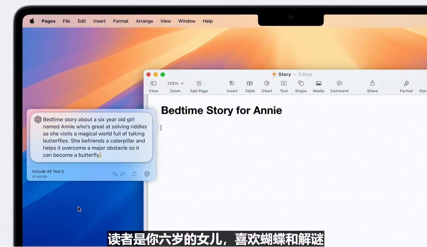The width and height of the screenshot is (427, 247).
Task: Click the ChatGPT logo icon in prompt box
Action: (x=38, y=119)
